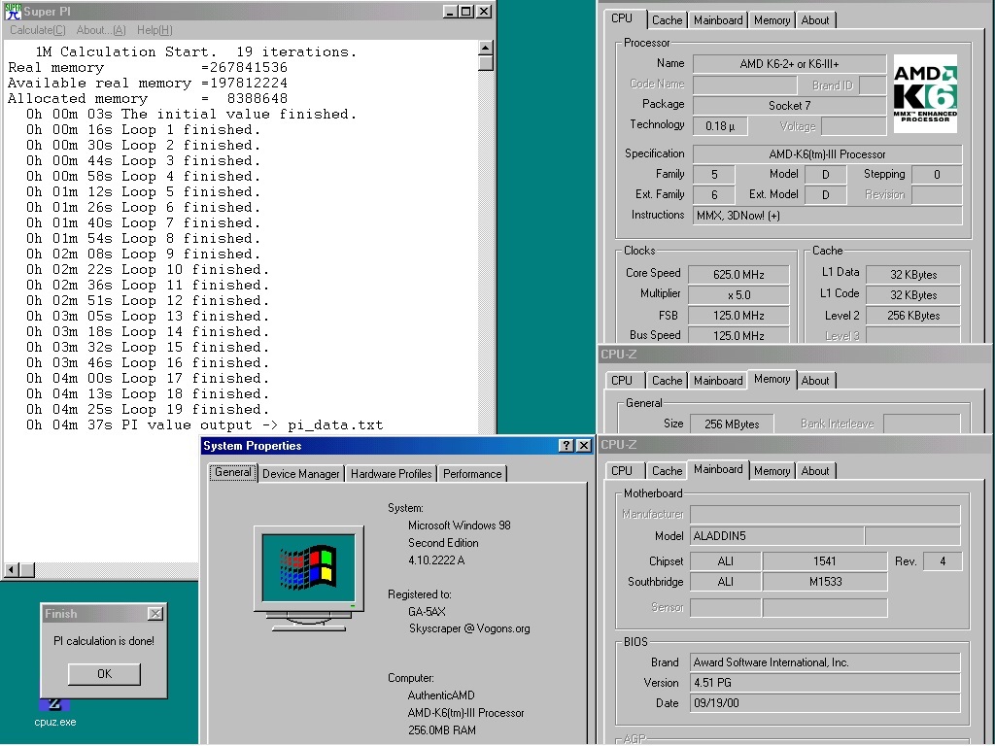
Task: Click the BIOS Brand field Award Software International
Action: (x=825, y=662)
